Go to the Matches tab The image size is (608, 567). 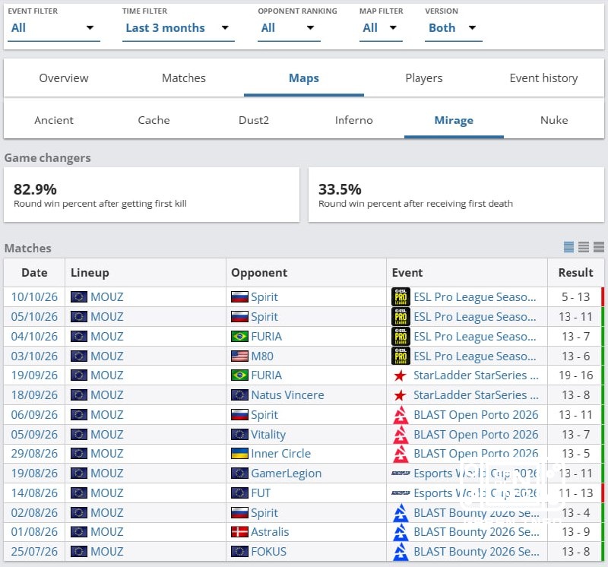click(x=184, y=78)
